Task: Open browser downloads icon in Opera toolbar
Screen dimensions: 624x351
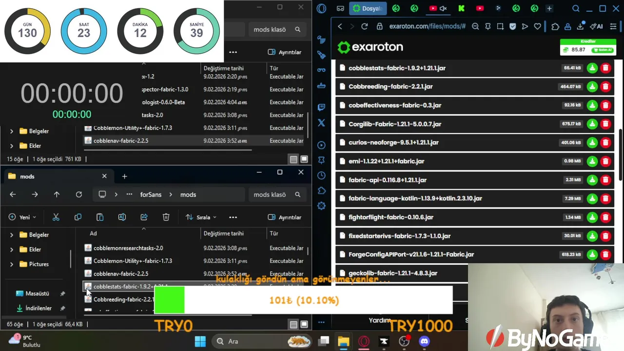Action: (x=580, y=26)
